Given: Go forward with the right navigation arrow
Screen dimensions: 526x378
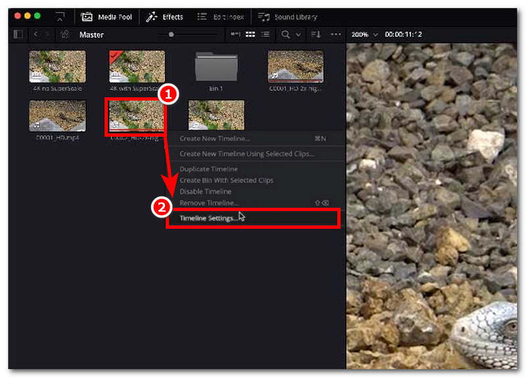Looking at the screenshot, I should click(x=47, y=34).
